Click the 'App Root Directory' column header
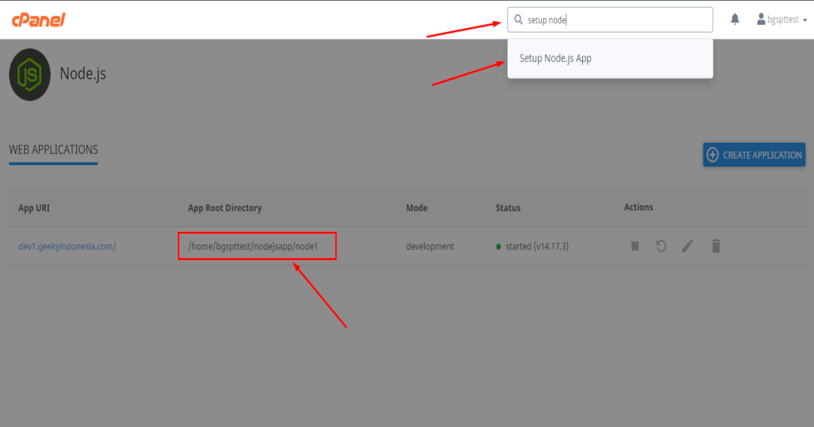The height and width of the screenshot is (427, 814). (225, 208)
